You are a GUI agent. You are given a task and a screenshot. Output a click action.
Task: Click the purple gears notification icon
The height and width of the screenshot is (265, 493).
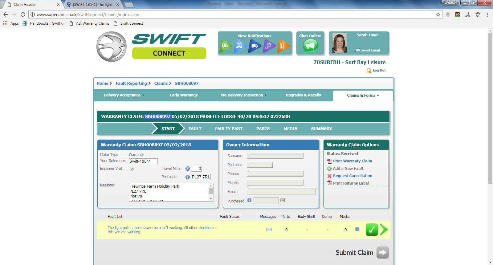[269, 46]
